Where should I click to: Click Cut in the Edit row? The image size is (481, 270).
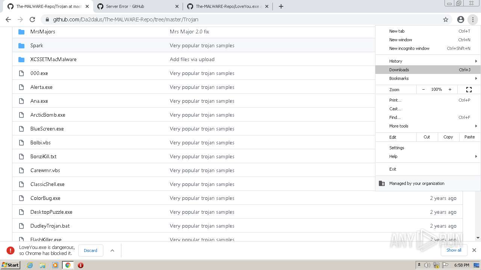pos(427,137)
